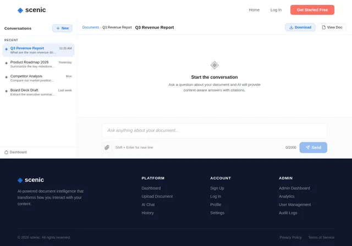
Task: Click the scenic diamond logo in header
Action: pyautogui.click(x=20, y=10)
